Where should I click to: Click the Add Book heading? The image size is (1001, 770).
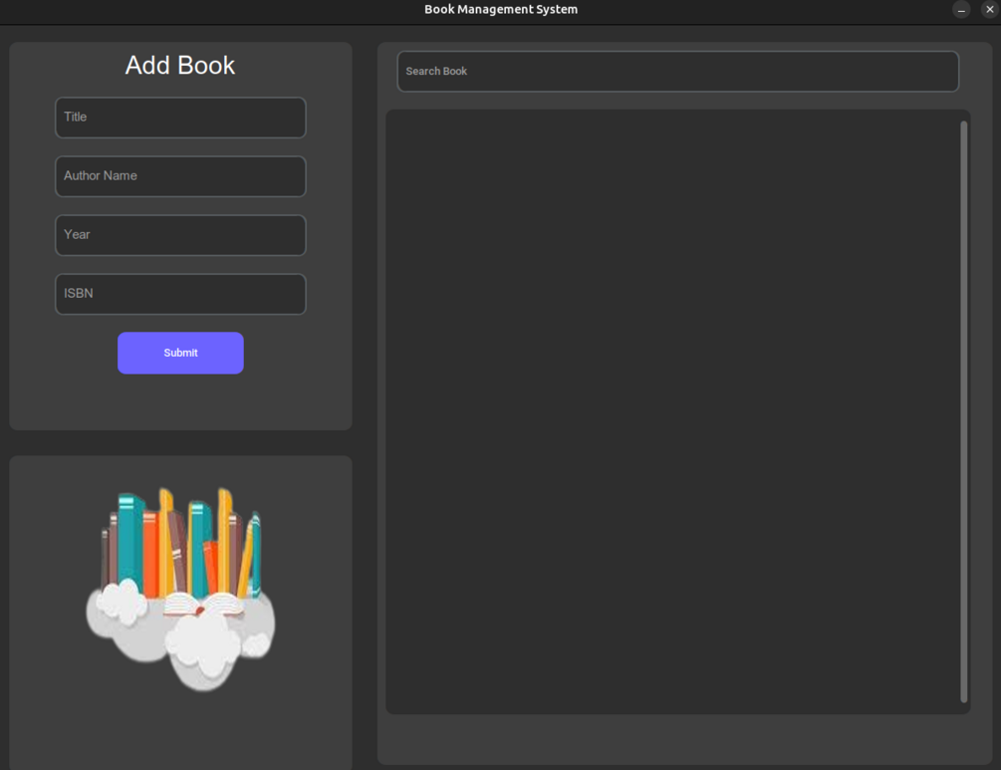click(180, 65)
